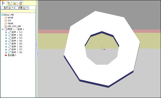Open the 设置(G) dropdown menu
The image size is (161, 98).
tap(22, 8)
